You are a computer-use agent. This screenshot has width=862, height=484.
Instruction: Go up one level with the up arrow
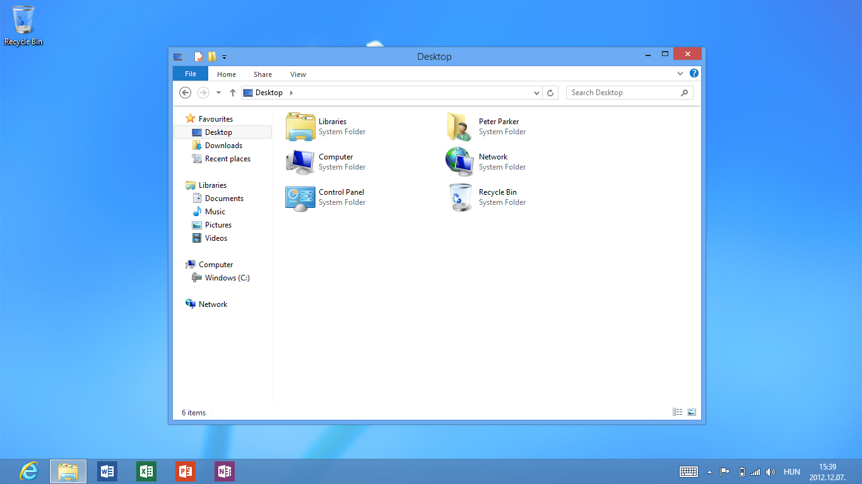(x=233, y=93)
